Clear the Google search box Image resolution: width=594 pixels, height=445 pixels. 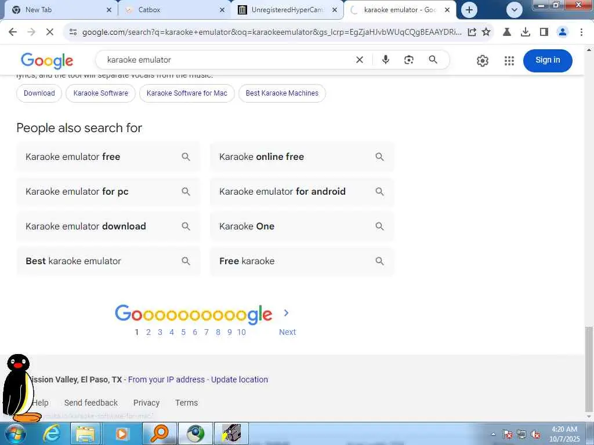(360, 60)
